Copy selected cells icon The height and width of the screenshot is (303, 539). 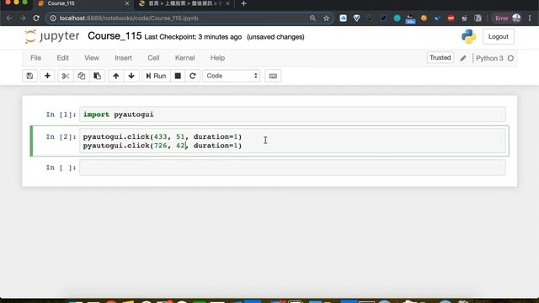point(82,76)
